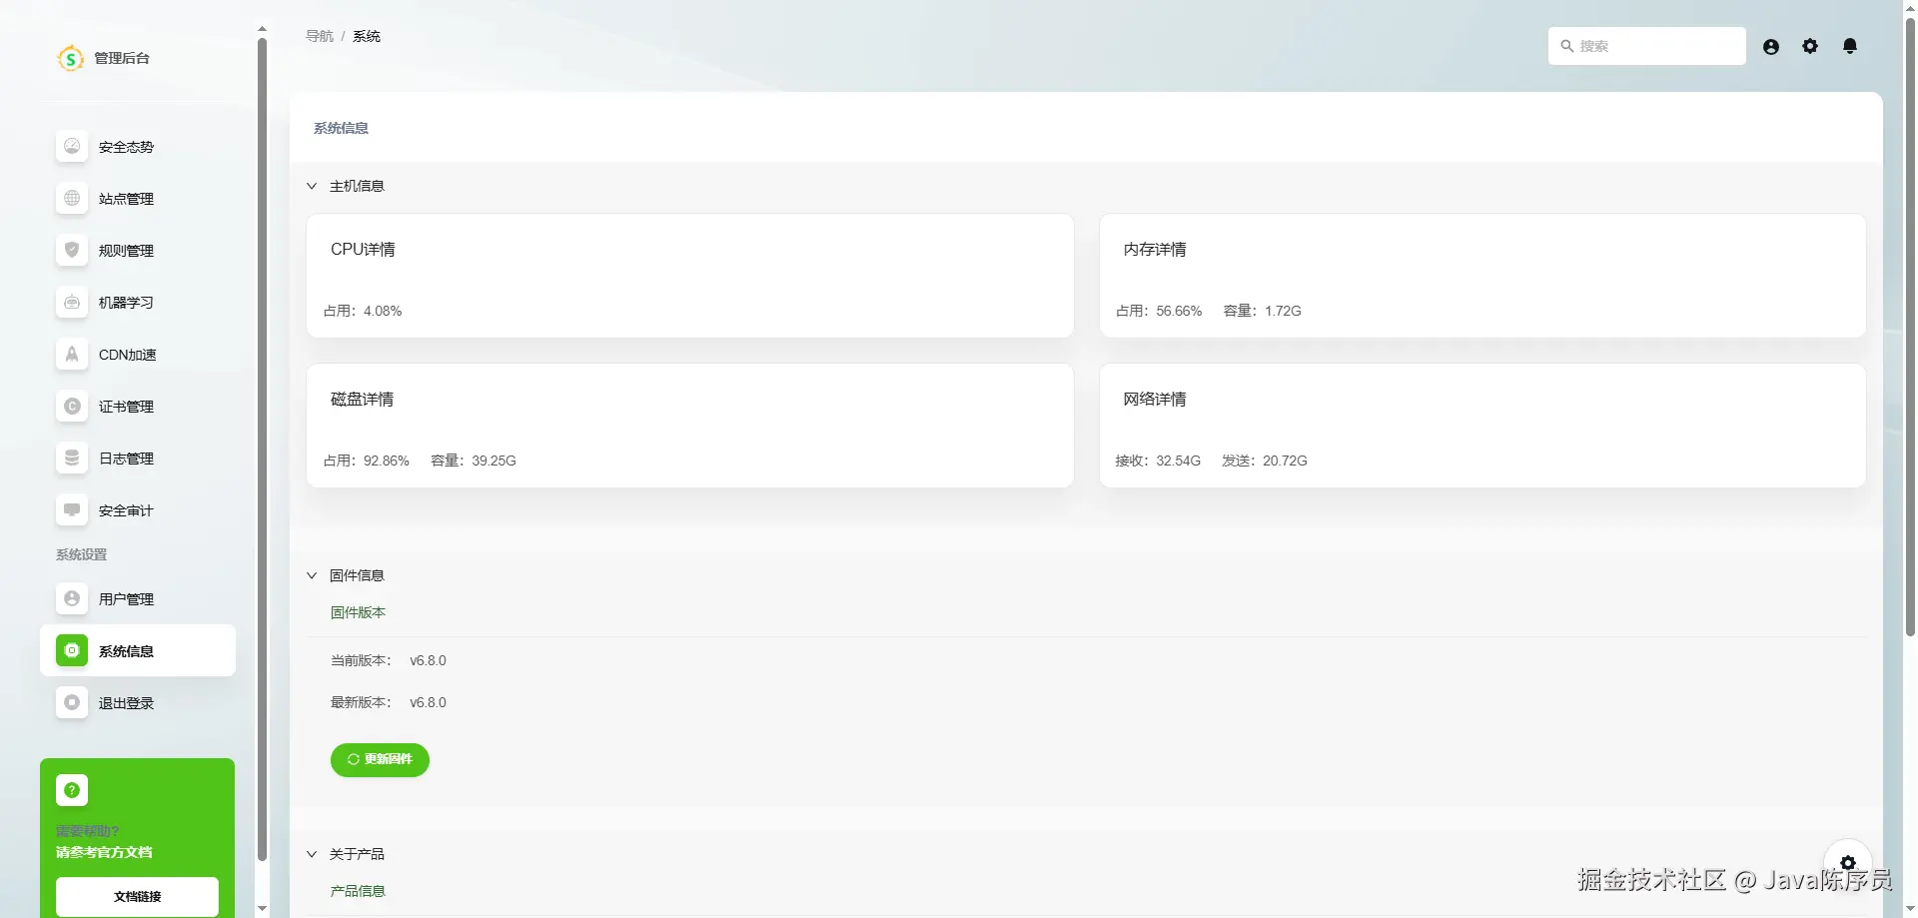Click the 证书管理 icon
1918x918 pixels.
72,407
